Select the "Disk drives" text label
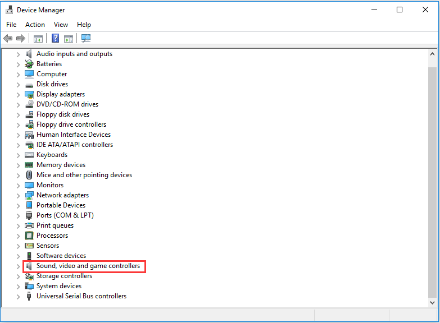This screenshot has width=440, height=323. (x=52, y=84)
